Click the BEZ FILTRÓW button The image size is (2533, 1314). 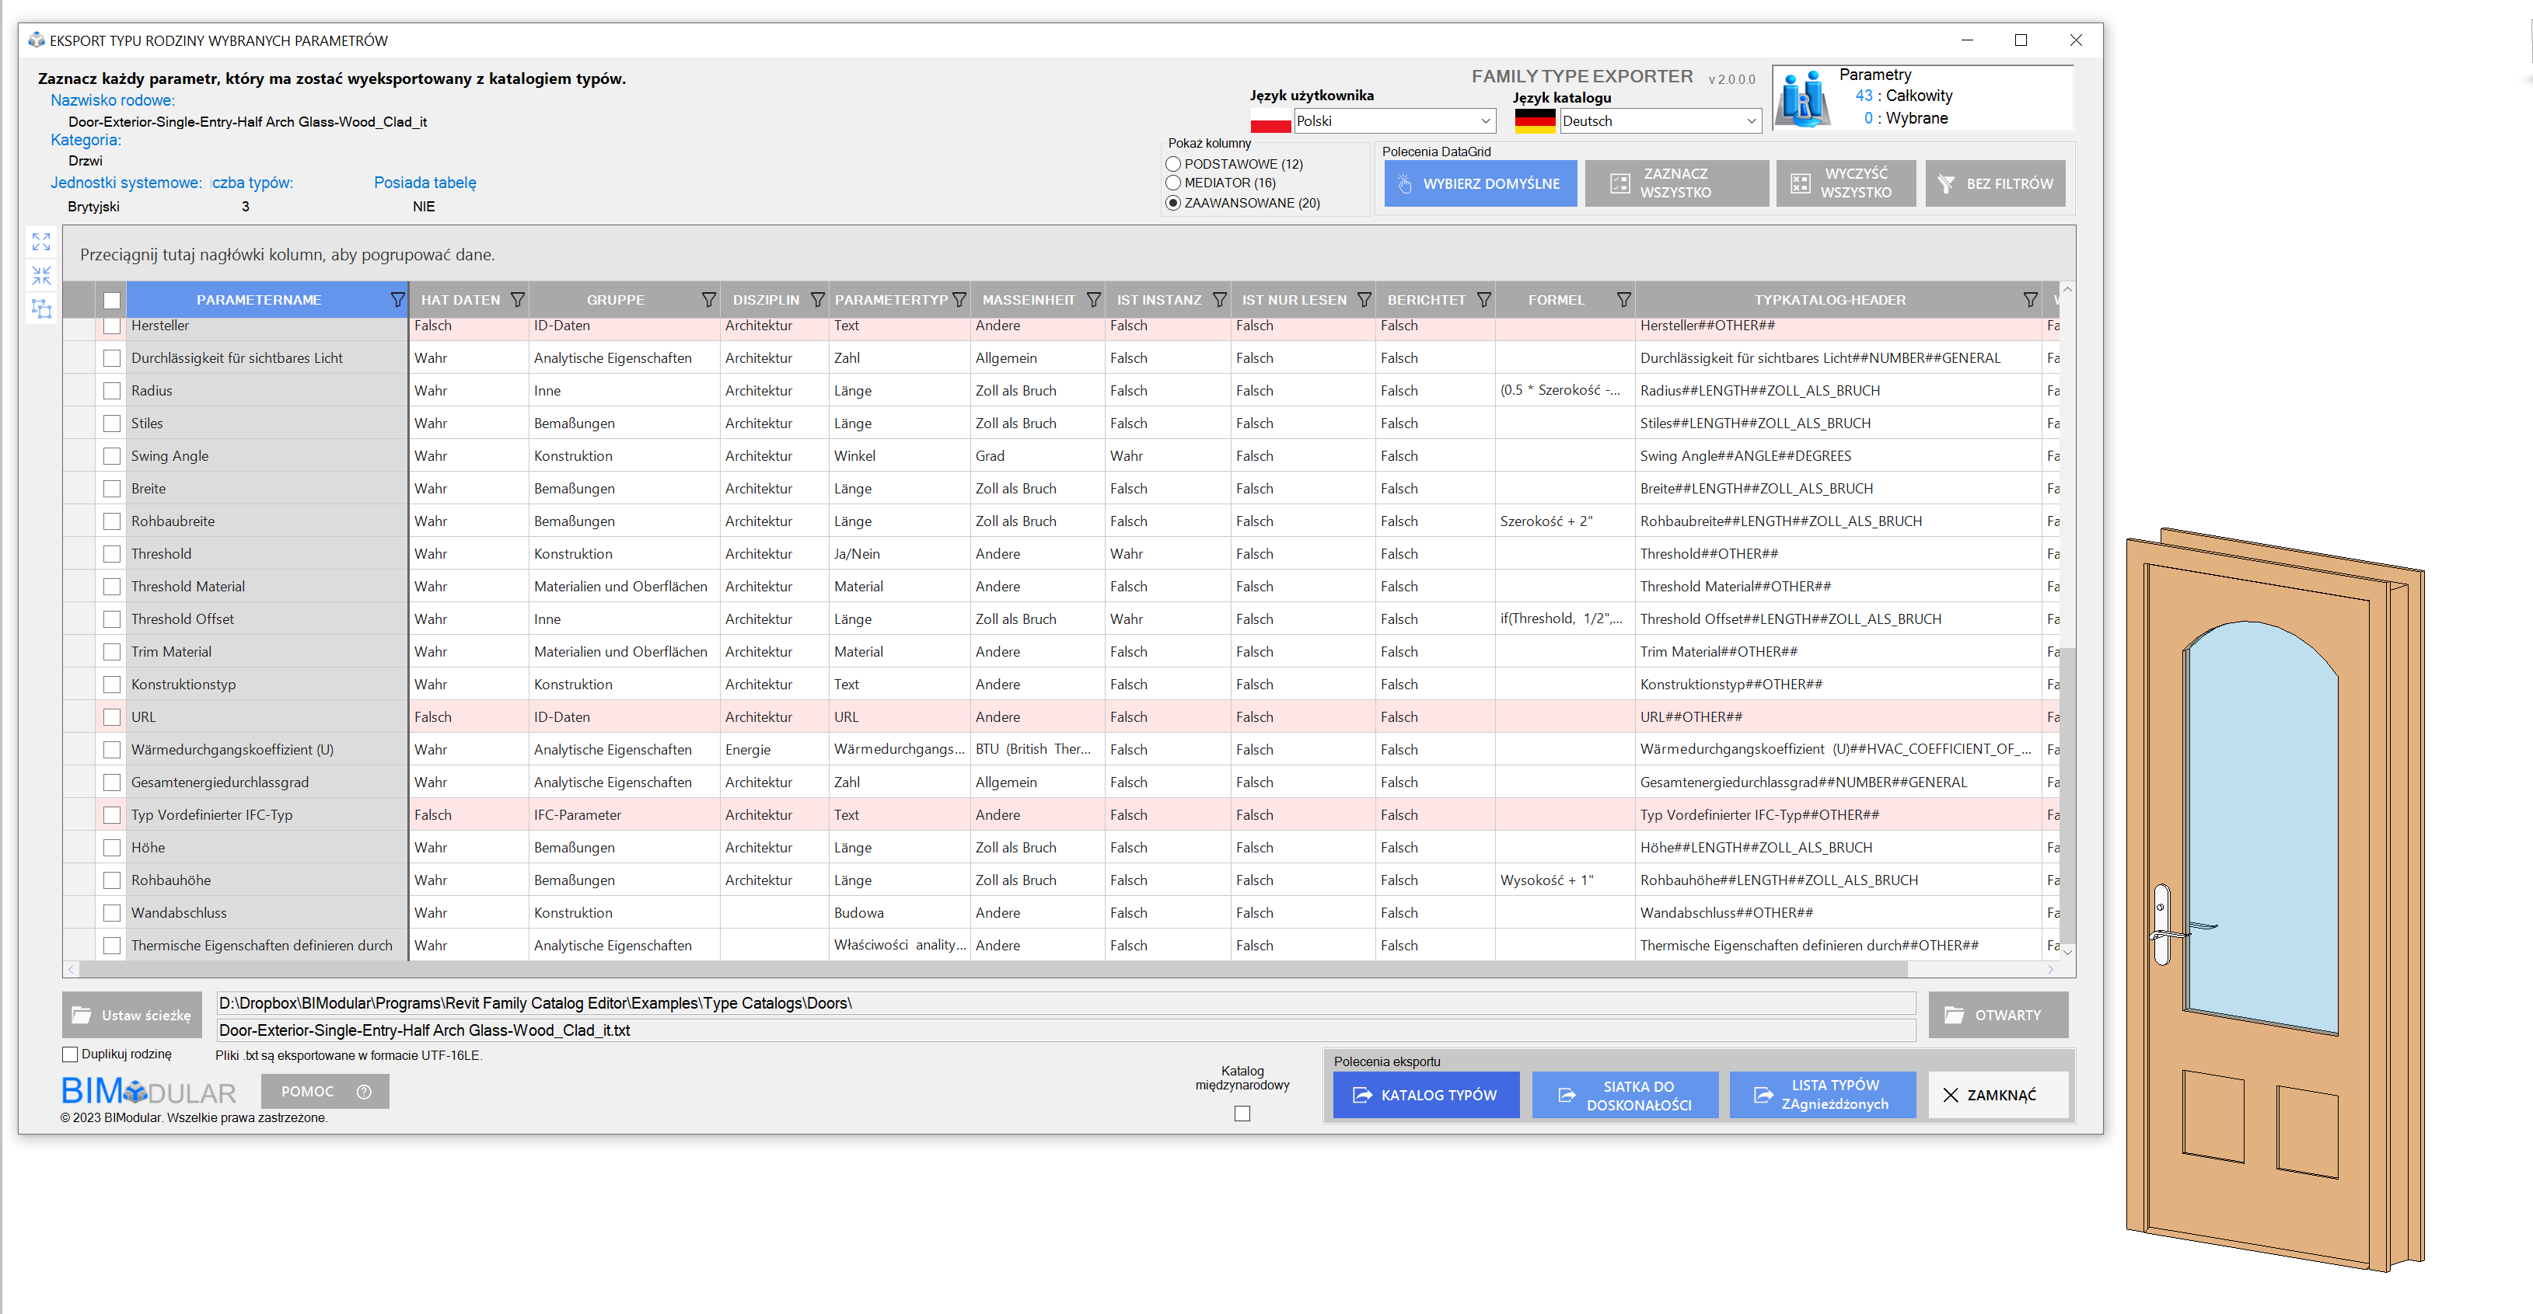[1995, 184]
